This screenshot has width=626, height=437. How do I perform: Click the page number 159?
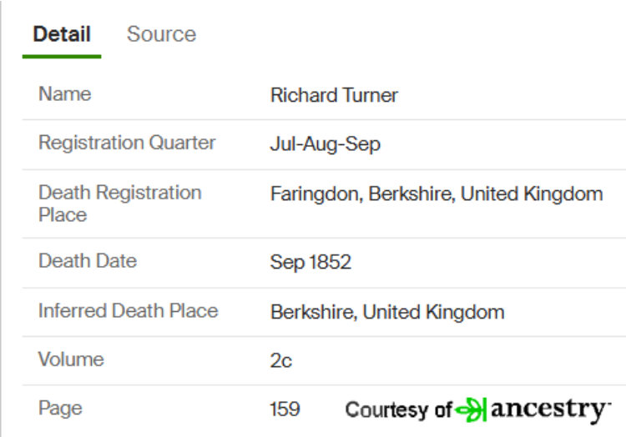(285, 409)
